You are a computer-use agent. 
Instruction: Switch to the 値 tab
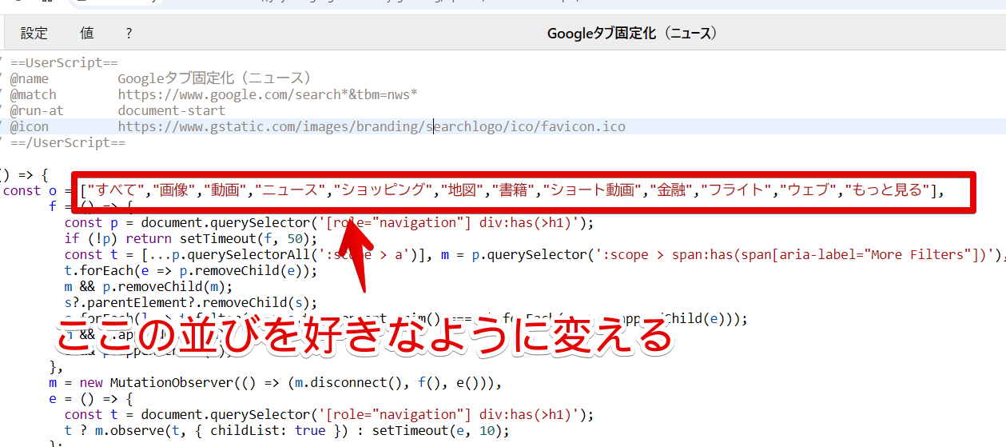(x=87, y=34)
